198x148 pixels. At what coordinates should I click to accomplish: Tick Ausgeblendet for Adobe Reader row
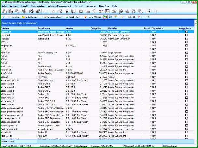(x=186, y=73)
